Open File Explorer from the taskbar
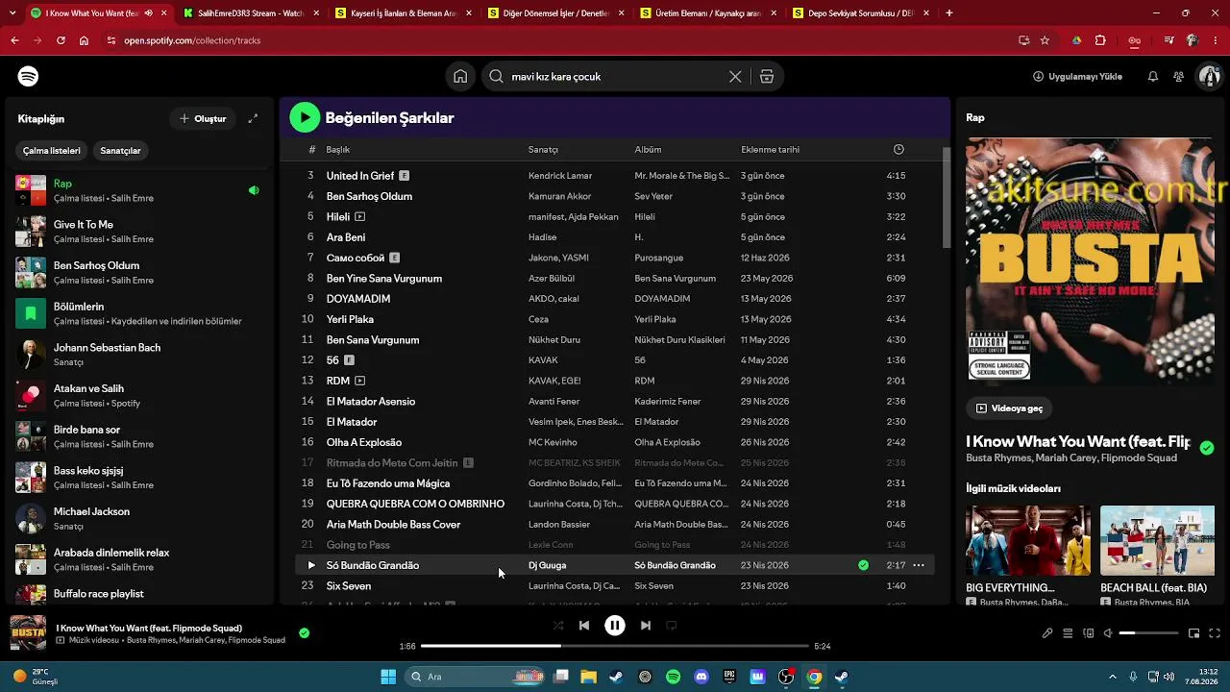Image resolution: width=1230 pixels, height=692 pixels. click(x=588, y=677)
